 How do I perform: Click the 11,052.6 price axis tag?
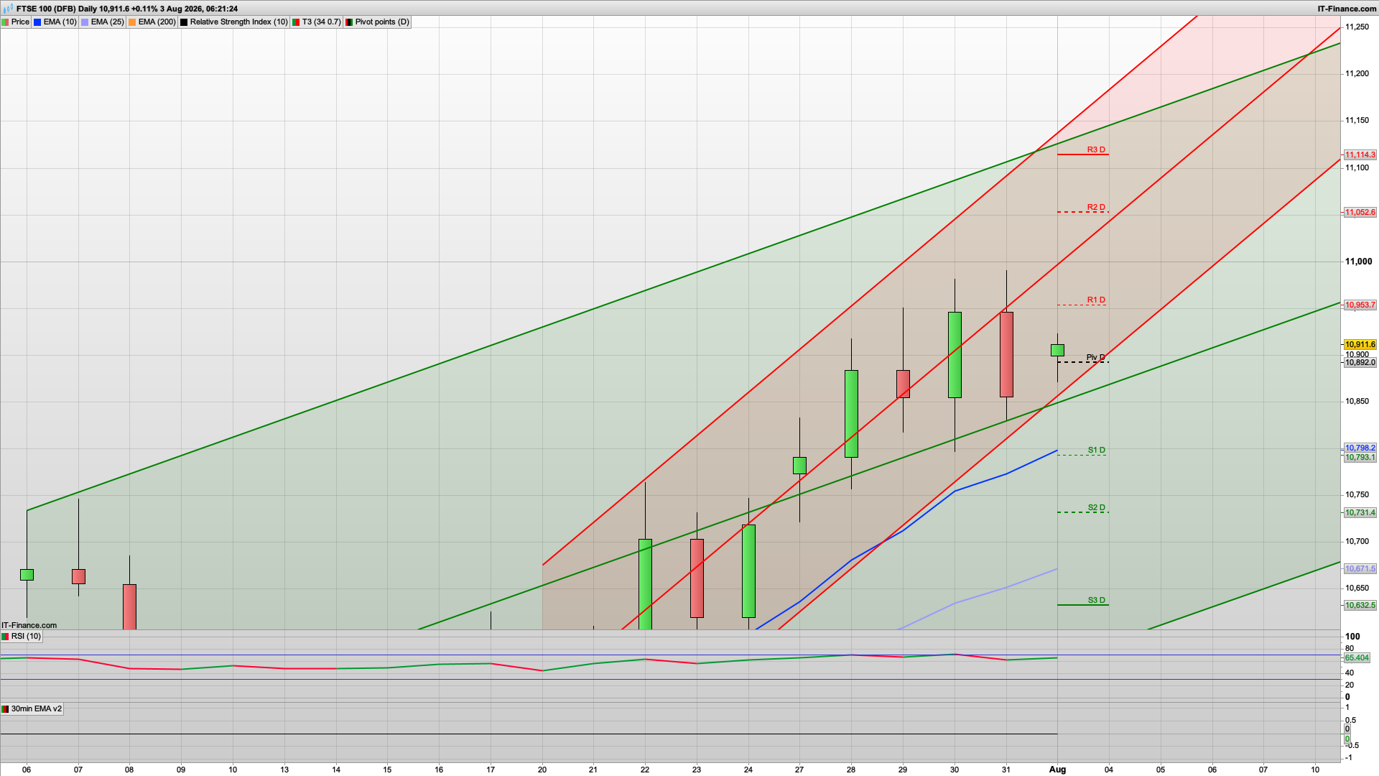(x=1360, y=213)
